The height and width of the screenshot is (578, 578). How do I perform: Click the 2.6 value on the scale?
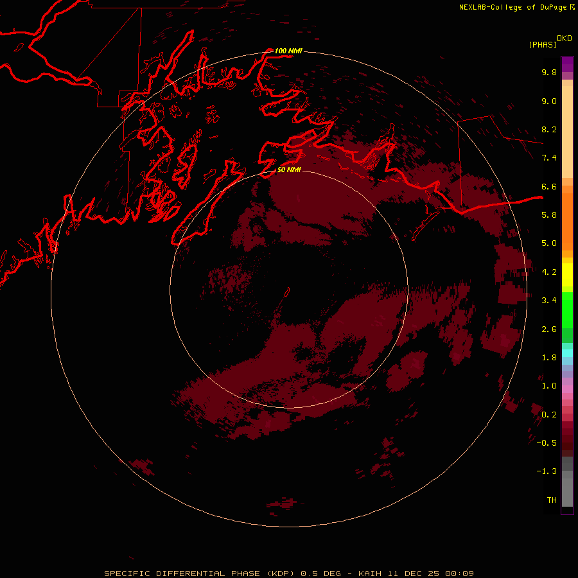[549, 329]
